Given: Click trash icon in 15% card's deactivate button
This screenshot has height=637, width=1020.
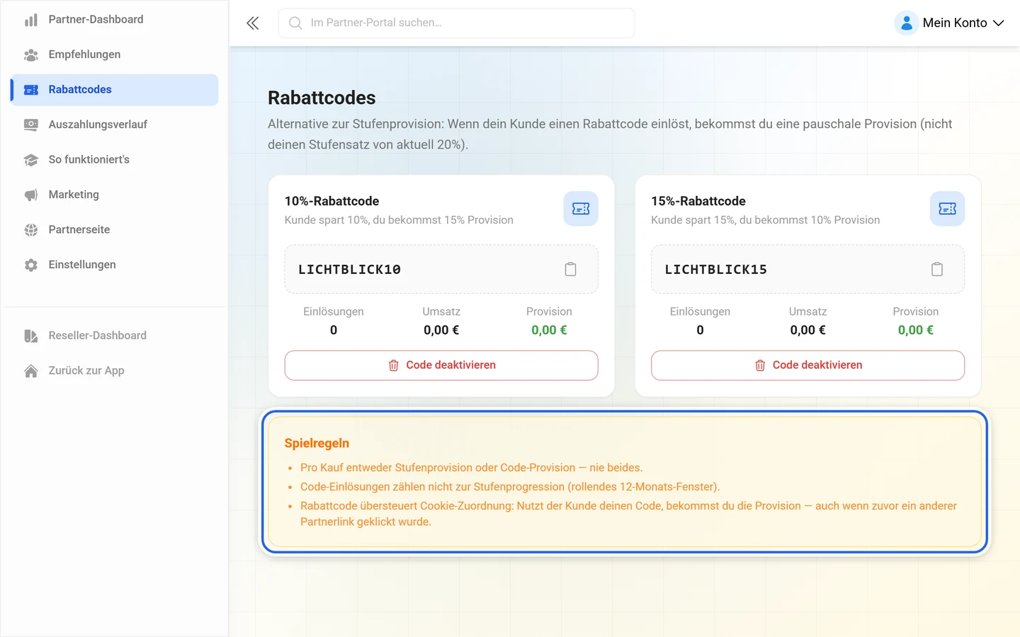Looking at the screenshot, I should point(760,365).
